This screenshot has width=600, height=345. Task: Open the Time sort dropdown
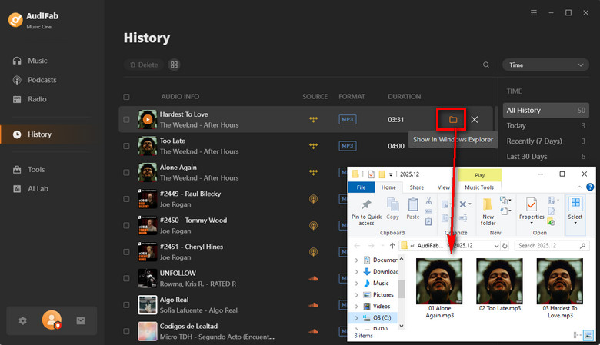point(545,65)
